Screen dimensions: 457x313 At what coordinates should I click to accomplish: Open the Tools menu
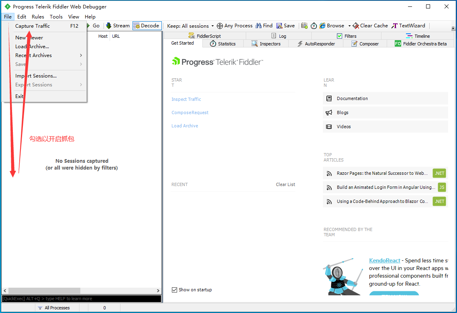[56, 16]
